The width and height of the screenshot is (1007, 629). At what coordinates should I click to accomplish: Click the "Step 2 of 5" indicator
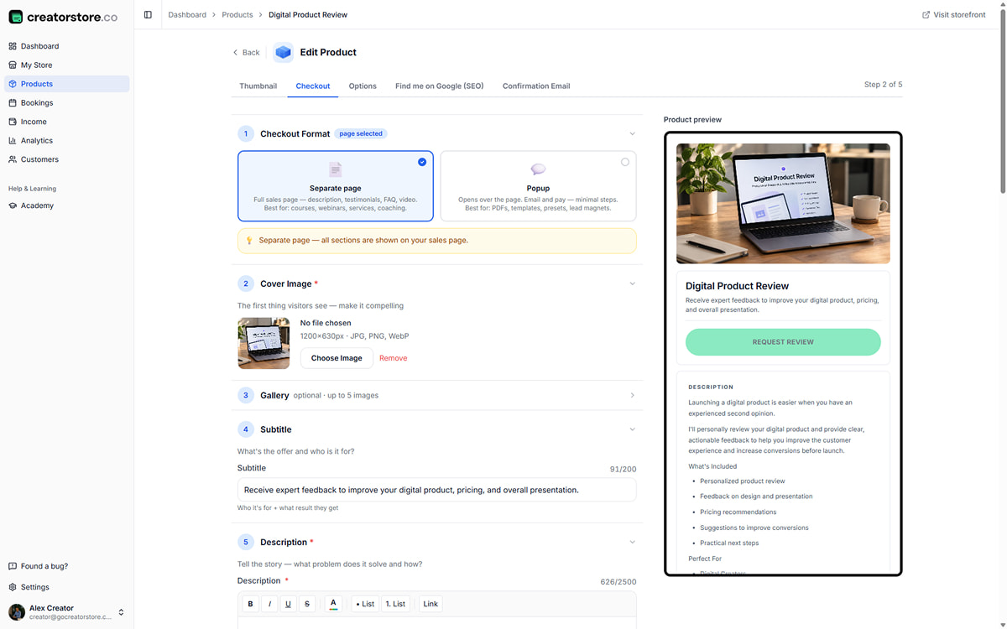point(883,85)
